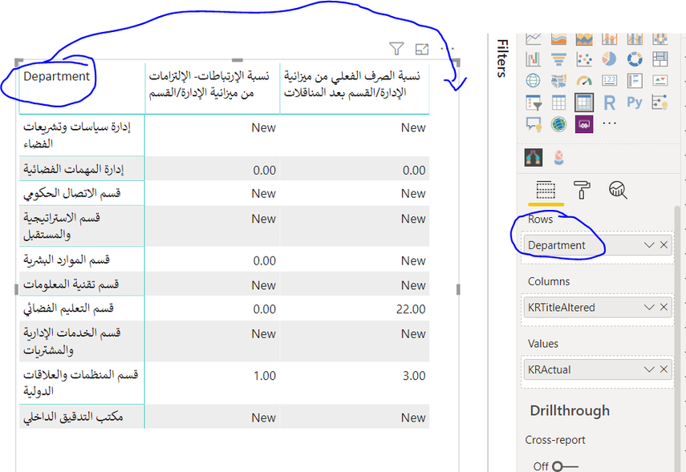
Task: Open more visuals ellipsis menu
Action: 609,123
